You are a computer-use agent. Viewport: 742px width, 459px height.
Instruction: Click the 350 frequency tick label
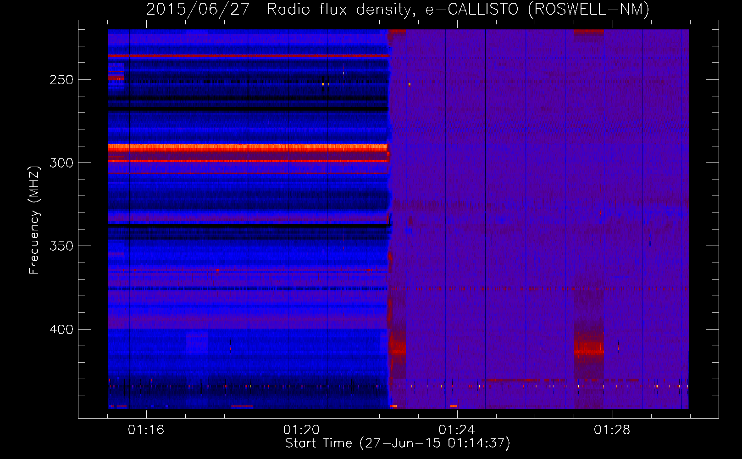(x=61, y=246)
